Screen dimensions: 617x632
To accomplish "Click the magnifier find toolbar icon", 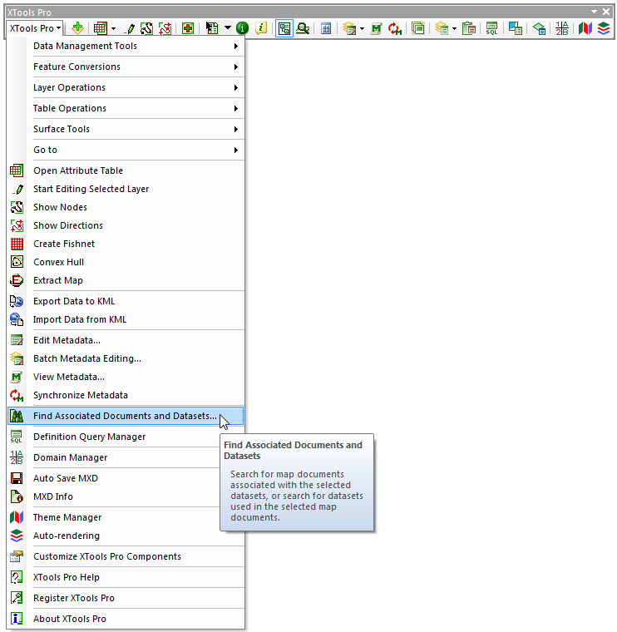I will click(x=303, y=28).
